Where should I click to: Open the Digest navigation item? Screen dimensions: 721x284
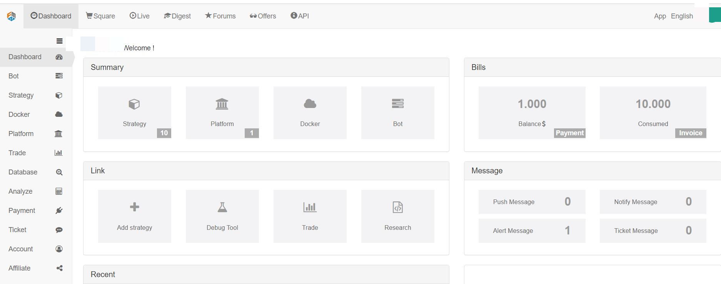coord(177,16)
